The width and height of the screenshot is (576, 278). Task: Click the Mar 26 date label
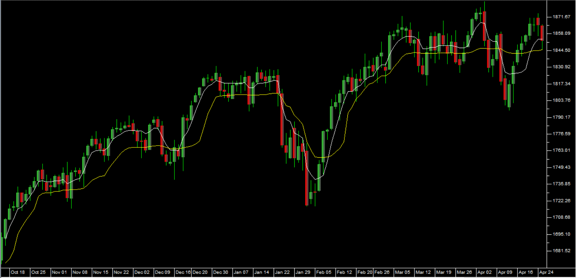tap(464, 272)
